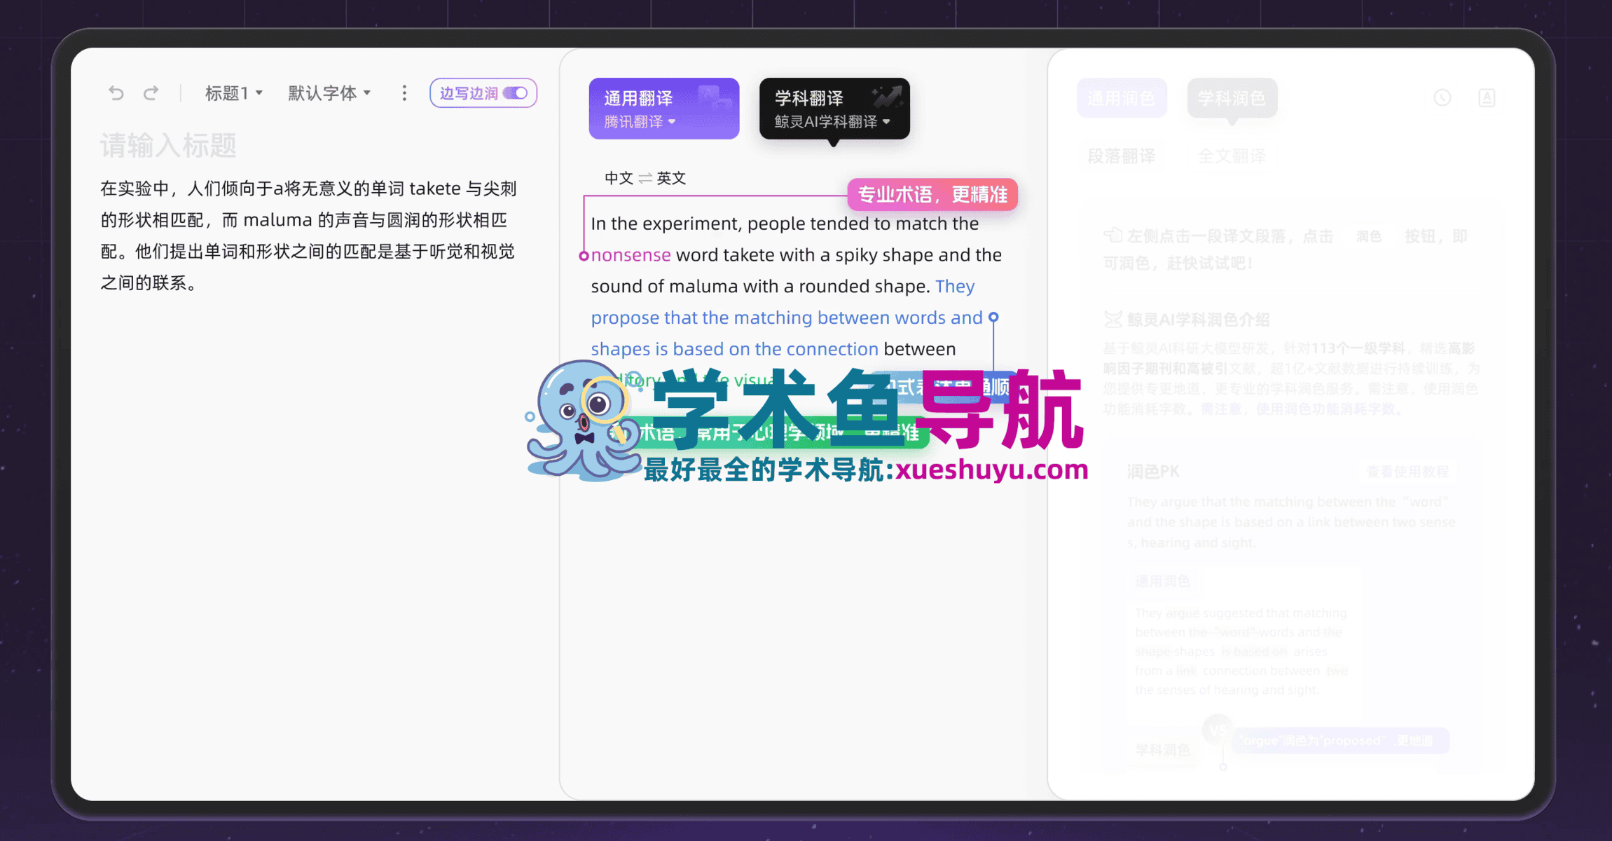Swap languages with 中文⇌英文 arrows icon
Image resolution: width=1612 pixels, height=841 pixels.
(x=645, y=178)
